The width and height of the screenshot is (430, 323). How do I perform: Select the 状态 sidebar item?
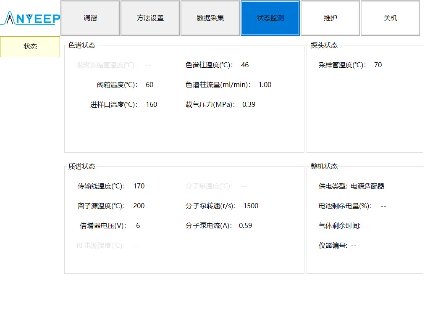pyautogui.click(x=30, y=47)
